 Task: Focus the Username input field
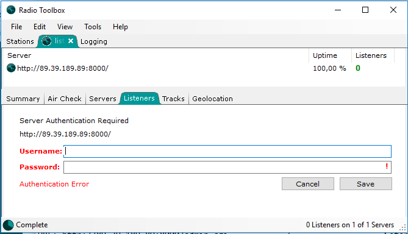(x=227, y=151)
